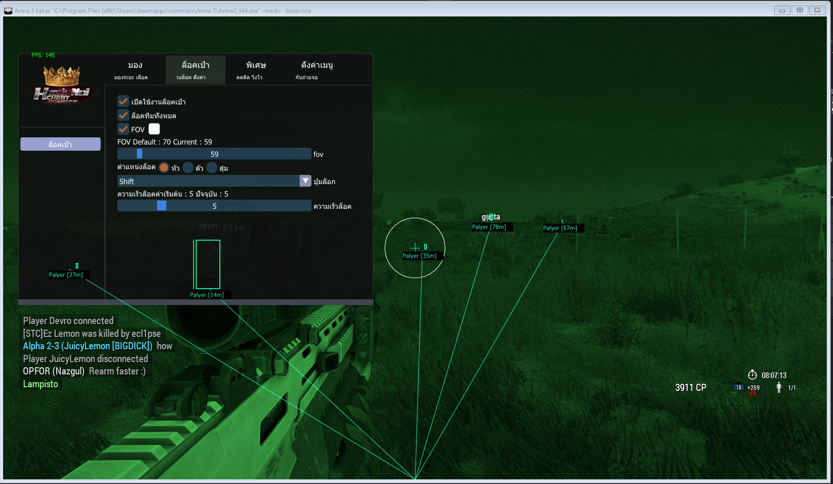Open the ตั้งค่าเมนู tab
This screenshot has height=484, width=833.
point(317,69)
